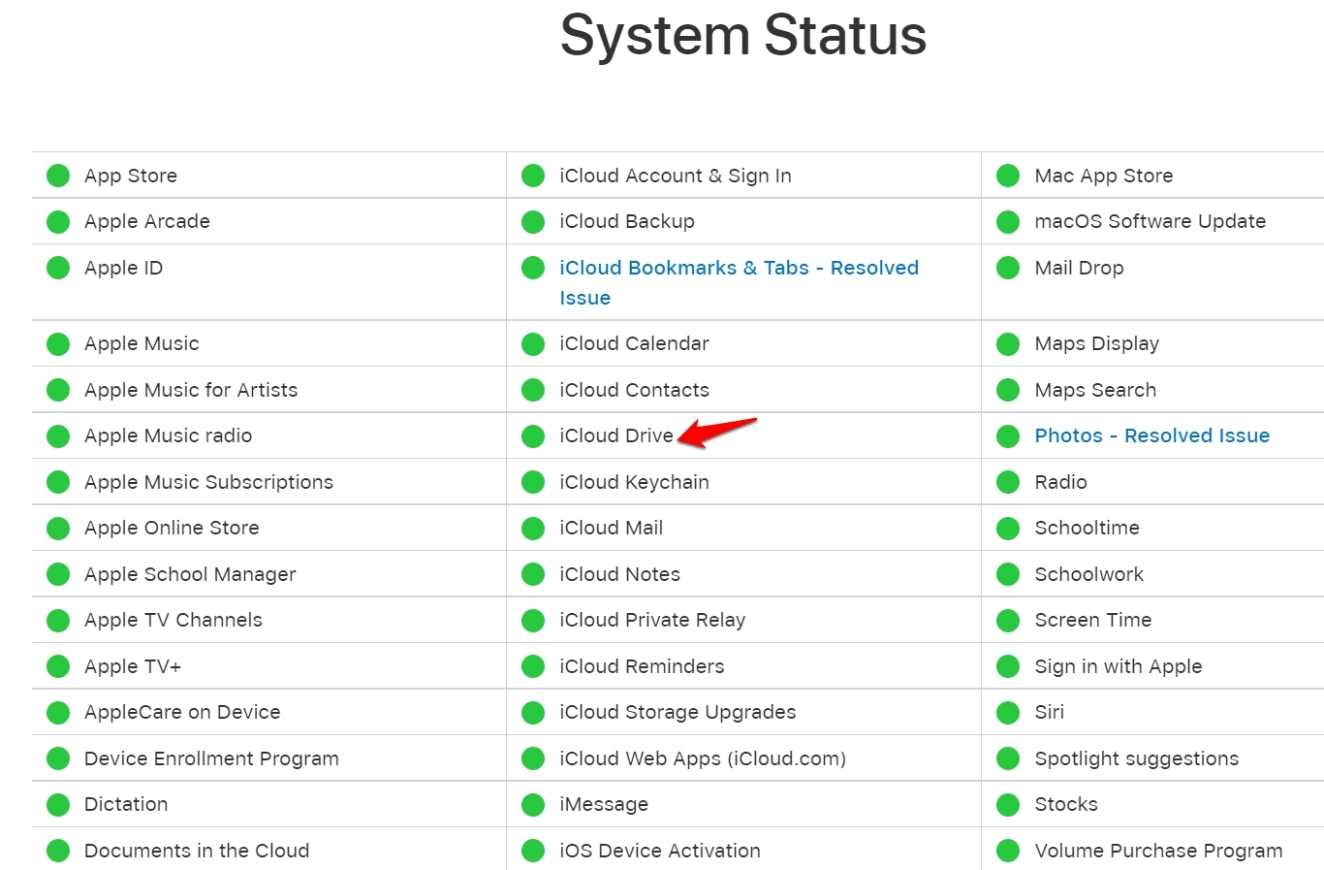
Task: Click the status dot for iCloud Account & Sign In
Action: click(533, 176)
